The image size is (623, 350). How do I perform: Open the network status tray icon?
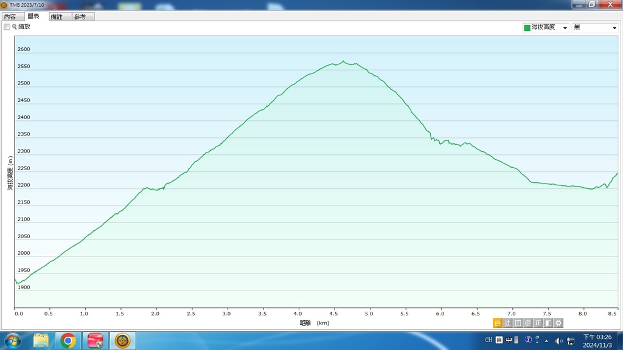(571, 340)
